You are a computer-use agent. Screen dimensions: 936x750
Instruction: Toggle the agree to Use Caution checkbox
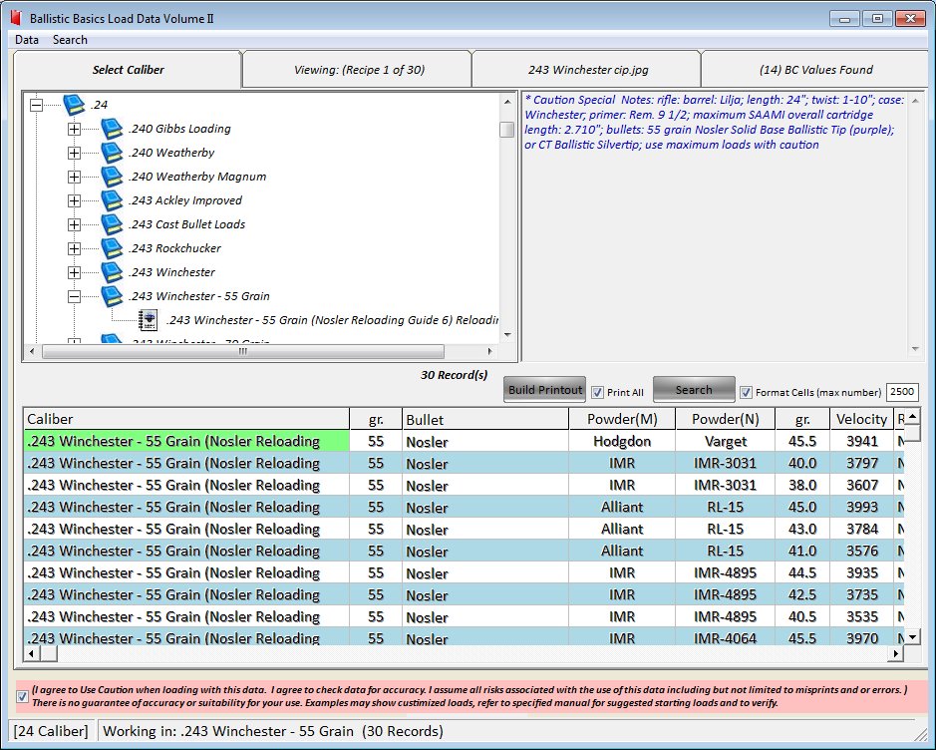[23, 696]
